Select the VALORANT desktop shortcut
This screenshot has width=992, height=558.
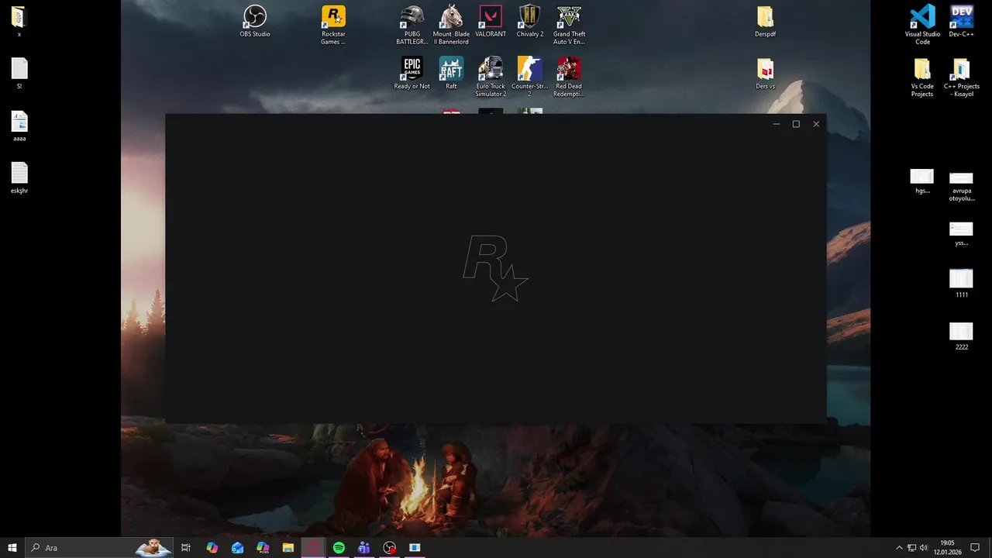point(491,22)
